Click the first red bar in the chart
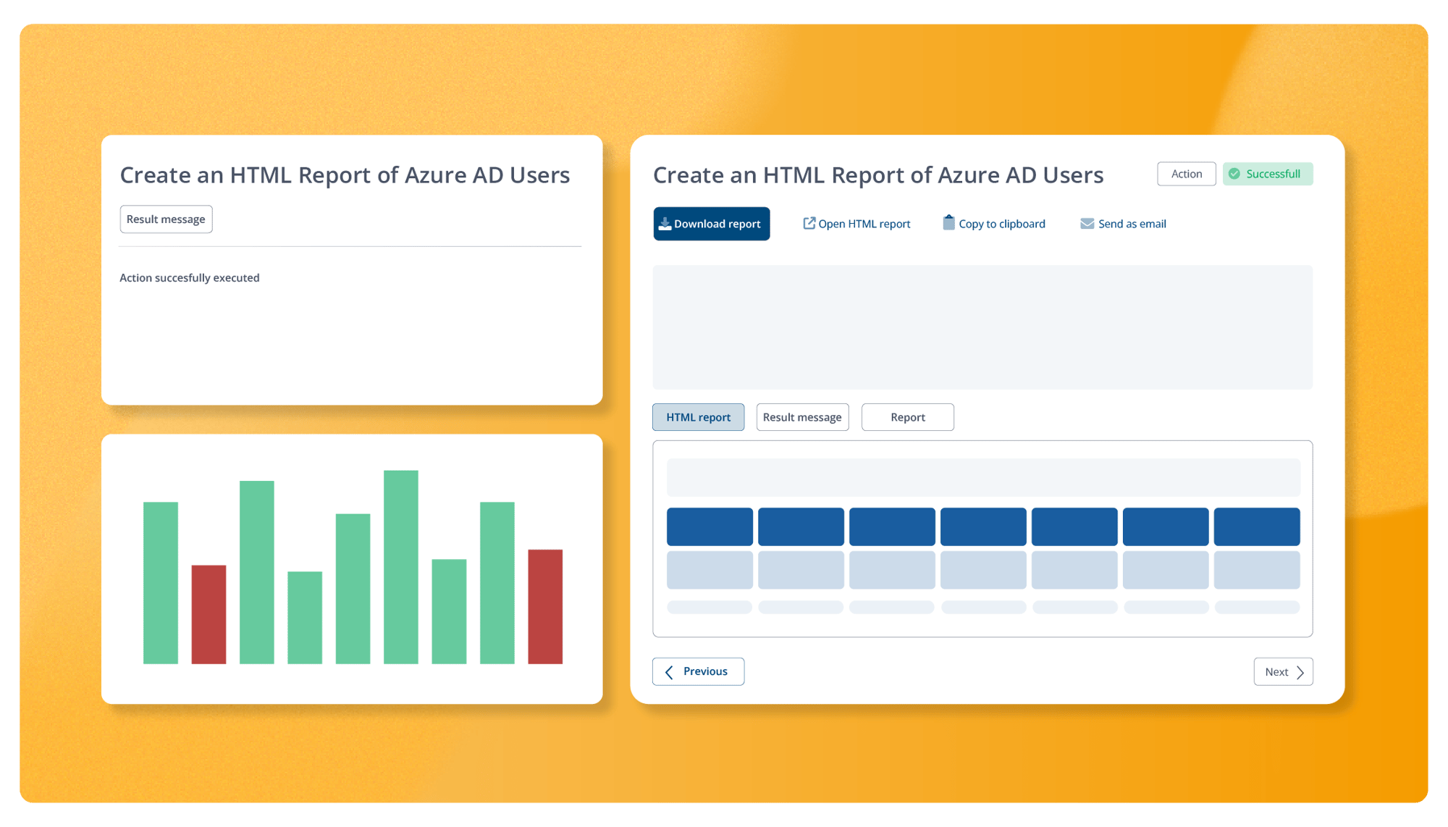The width and height of the screenshot is (1448, 827). point(209,614)
